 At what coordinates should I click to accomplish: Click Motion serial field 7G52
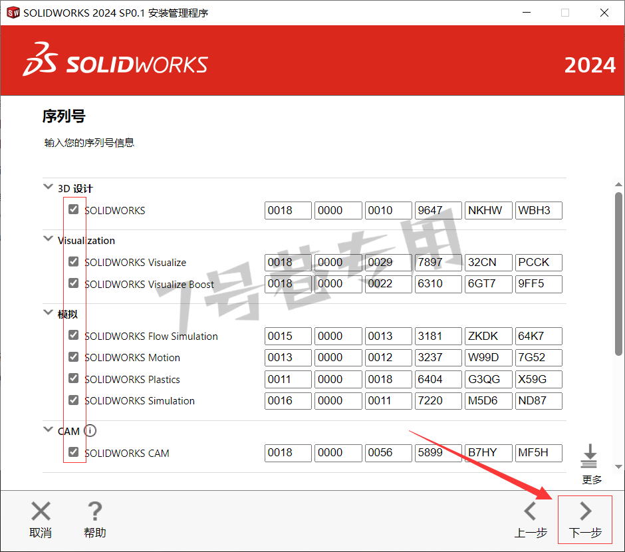(x=539, y=358)
